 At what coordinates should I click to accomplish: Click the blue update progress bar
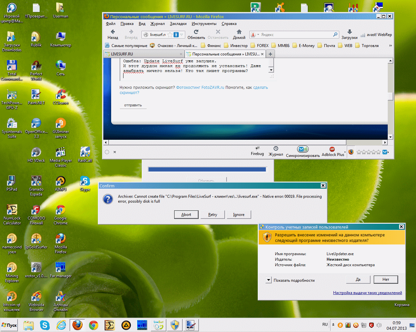pyautogui.click(x=207, y=169)
